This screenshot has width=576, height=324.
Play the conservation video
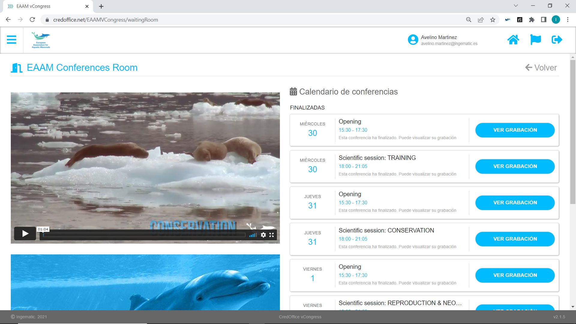25,233
